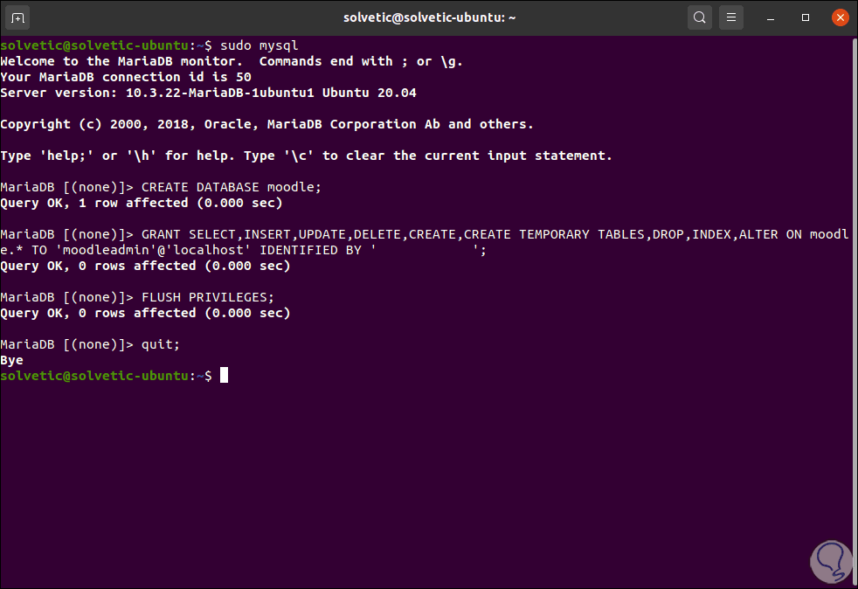The height and width of the screenshot is (589, 858).
Task: Click the 'sudo mysql' command text
Action: point(259,45)
